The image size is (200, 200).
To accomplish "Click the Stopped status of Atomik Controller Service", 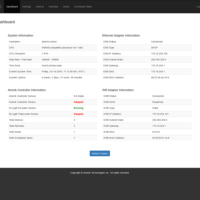I will 78,102.
